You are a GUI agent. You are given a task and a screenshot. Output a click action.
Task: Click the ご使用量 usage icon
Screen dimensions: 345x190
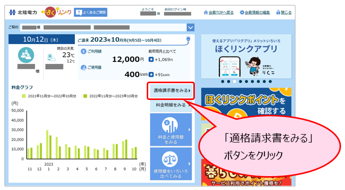tap(83, 68)
